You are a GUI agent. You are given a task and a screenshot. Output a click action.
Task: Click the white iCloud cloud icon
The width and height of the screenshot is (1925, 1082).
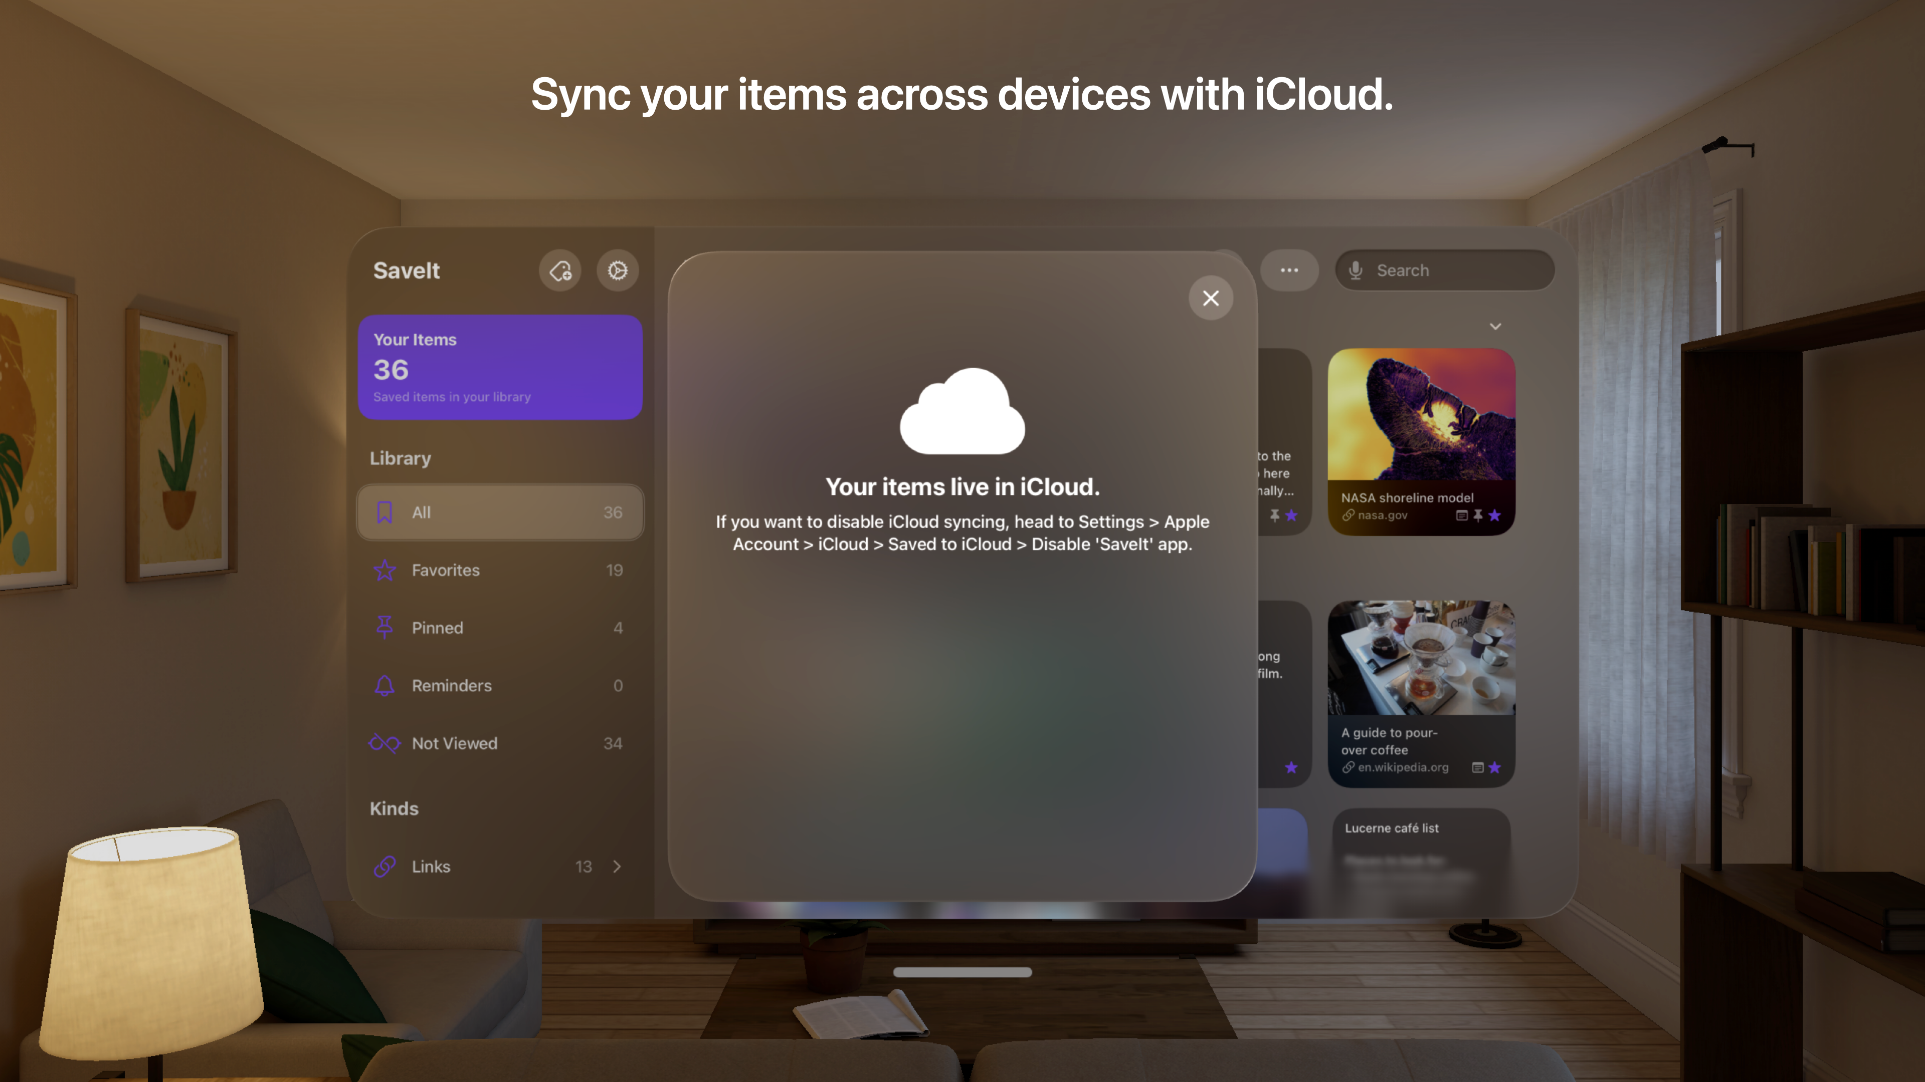point(962,411)
